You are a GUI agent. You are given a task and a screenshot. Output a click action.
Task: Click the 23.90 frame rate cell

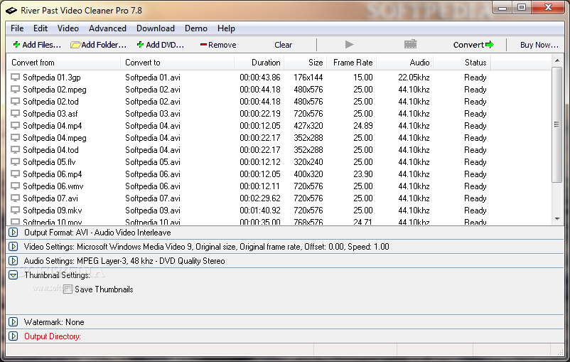pos(362,174)
